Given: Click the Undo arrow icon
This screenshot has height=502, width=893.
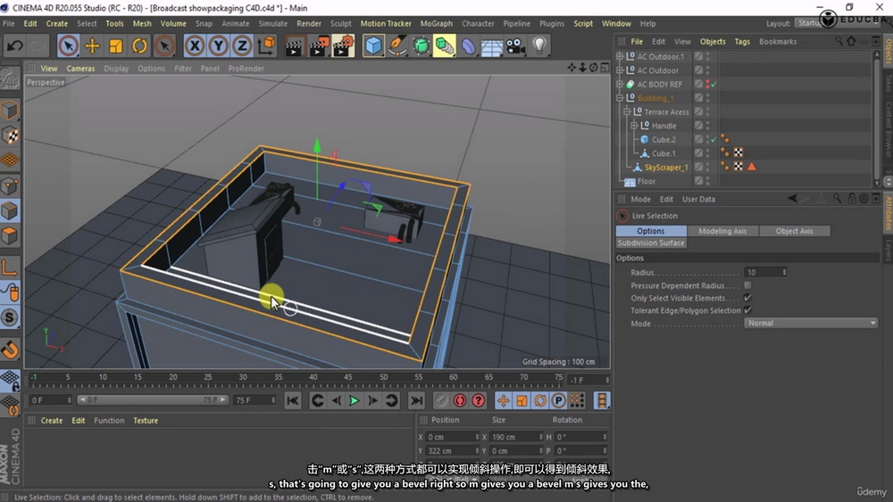Looking at the screenshot, I should (15, 45).
